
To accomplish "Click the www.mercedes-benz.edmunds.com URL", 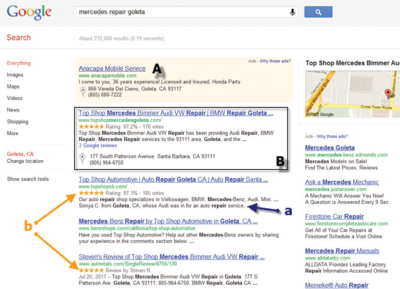I will 346,155.
